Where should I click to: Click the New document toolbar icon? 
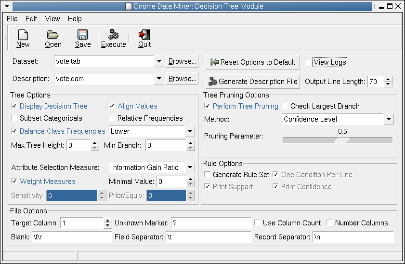(23, 35)
